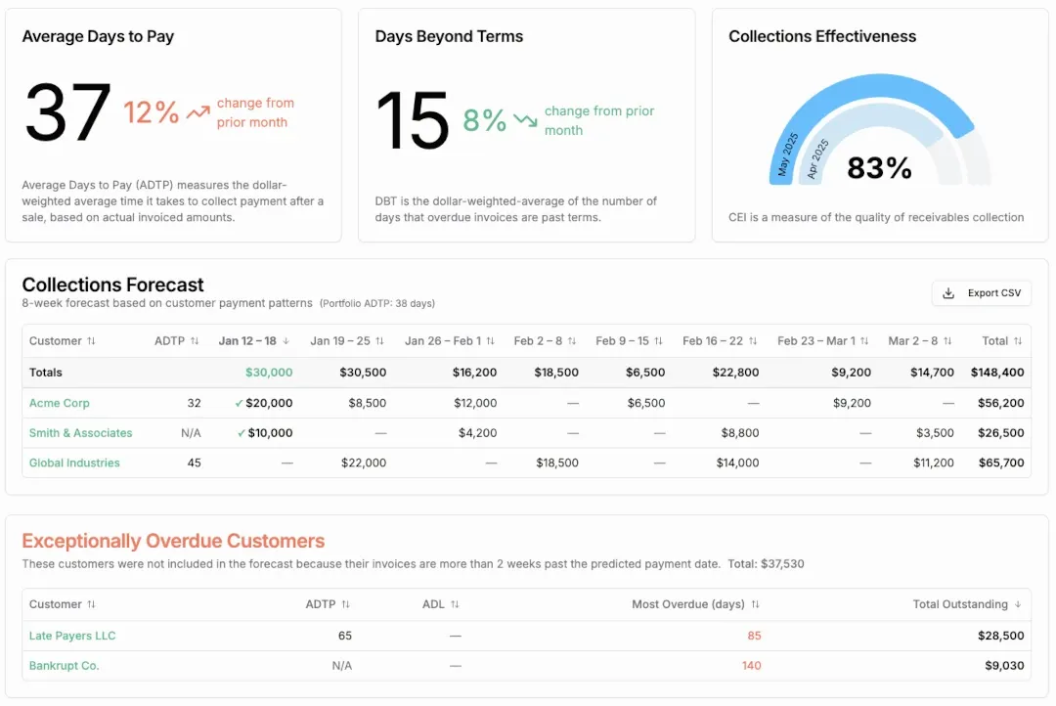
Task: Click the download icon in Export CSV
Action: (x=948, y=293)
